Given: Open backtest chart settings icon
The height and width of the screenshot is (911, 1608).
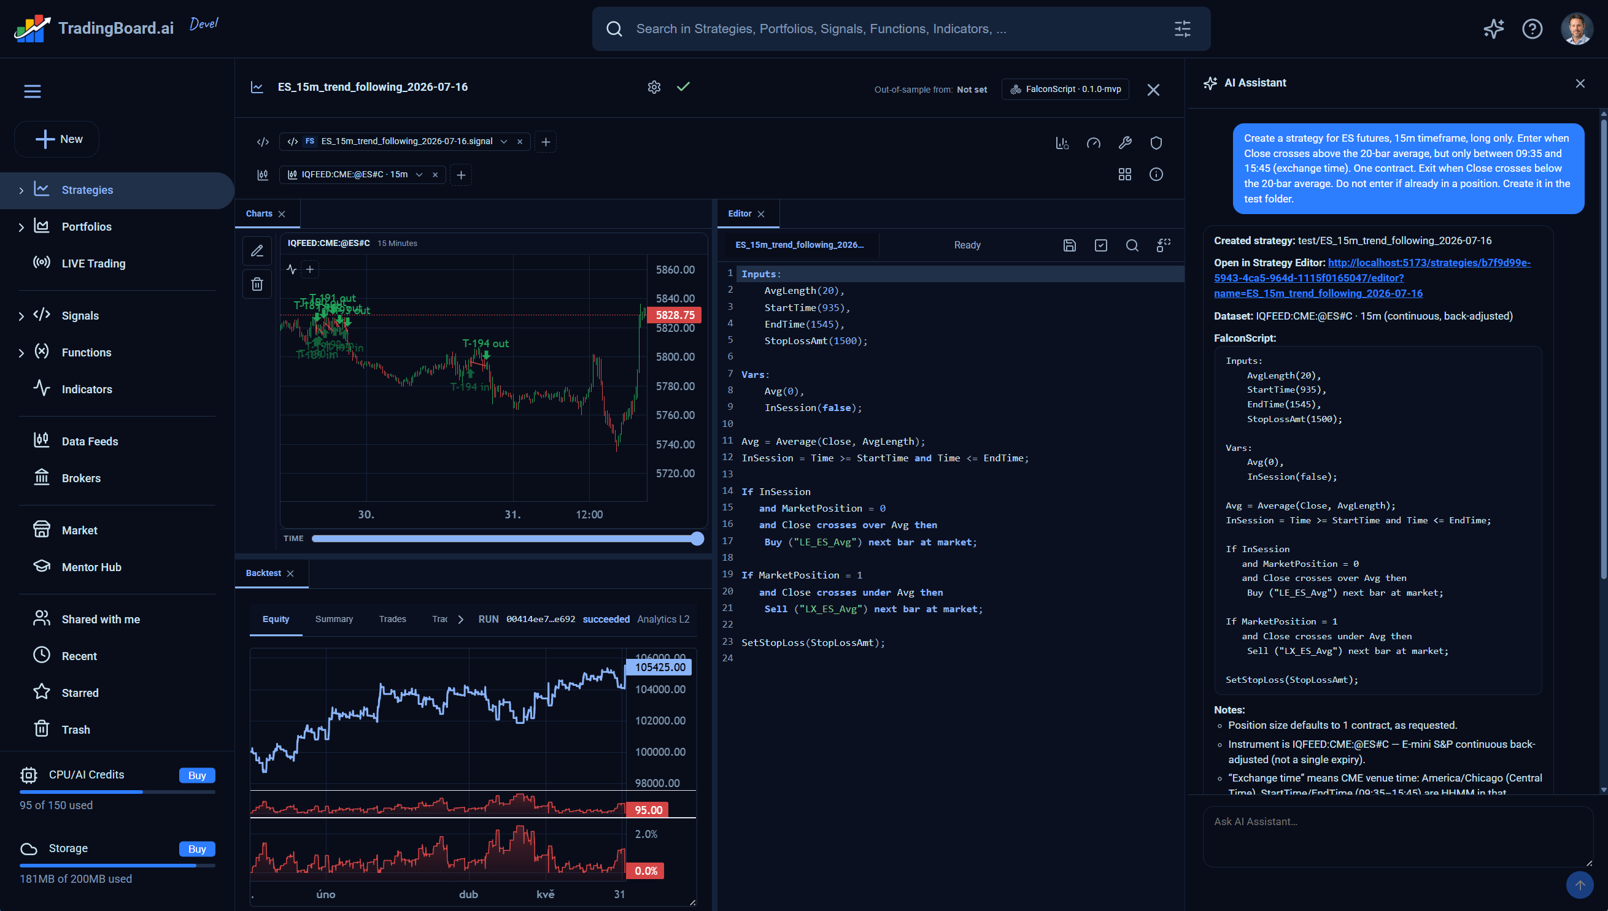Looking at the screenshot, I should (x=1062, y=144).
